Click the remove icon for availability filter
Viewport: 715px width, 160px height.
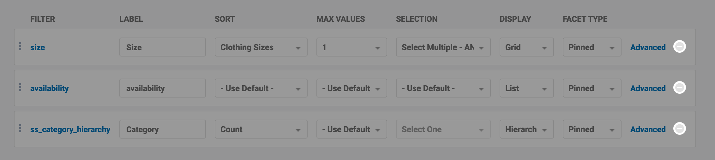[679, 88]
